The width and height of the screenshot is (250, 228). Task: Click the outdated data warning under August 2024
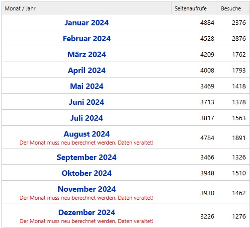pos(86,143)
